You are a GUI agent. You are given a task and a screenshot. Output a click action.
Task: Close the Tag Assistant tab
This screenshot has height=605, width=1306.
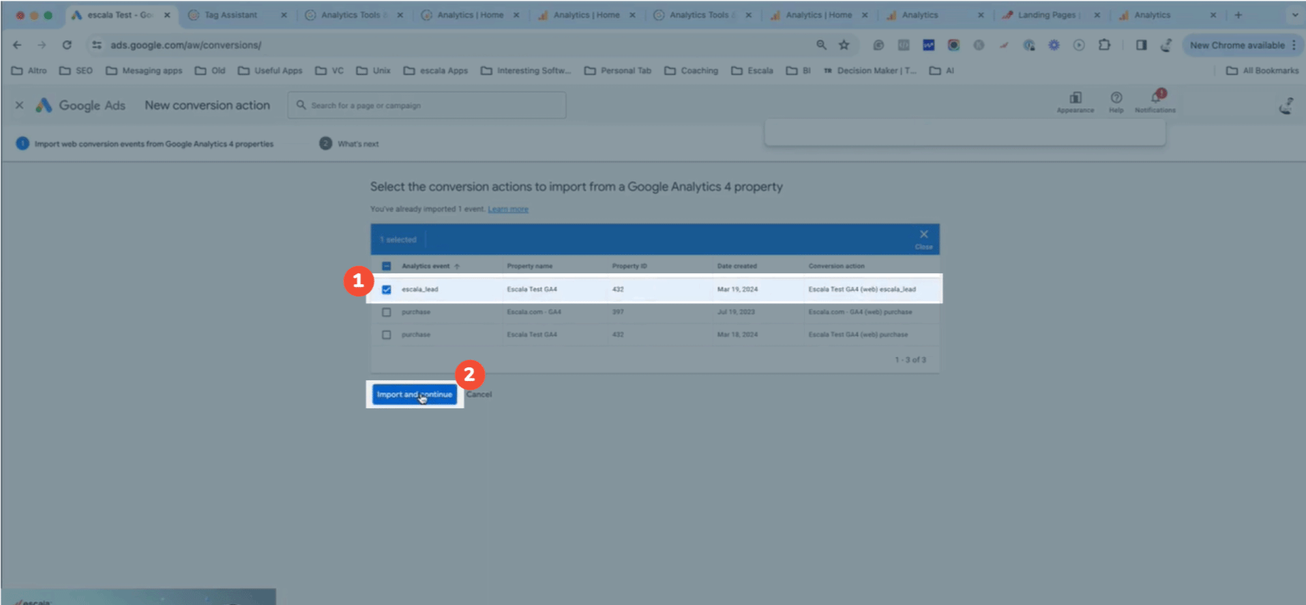pyautogui.click(x=284, y=15)
